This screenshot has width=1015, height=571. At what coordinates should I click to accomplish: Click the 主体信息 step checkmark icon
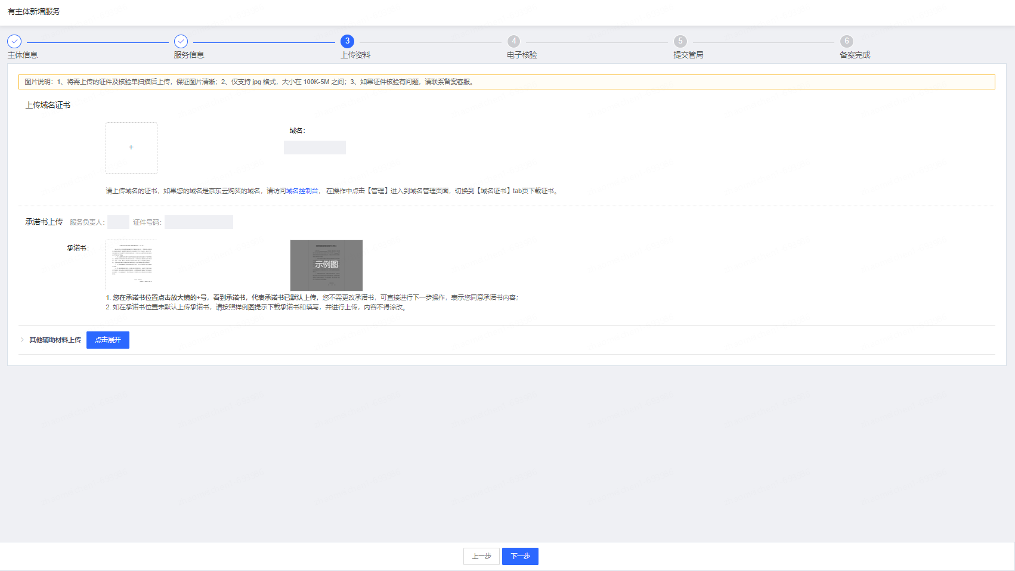[14, 41]
